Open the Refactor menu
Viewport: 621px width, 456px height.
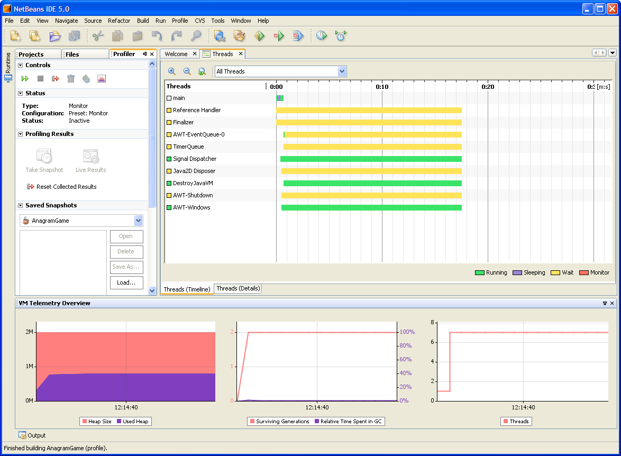point(119,21)
